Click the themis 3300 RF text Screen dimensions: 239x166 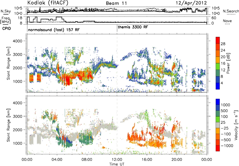(133, 27)
